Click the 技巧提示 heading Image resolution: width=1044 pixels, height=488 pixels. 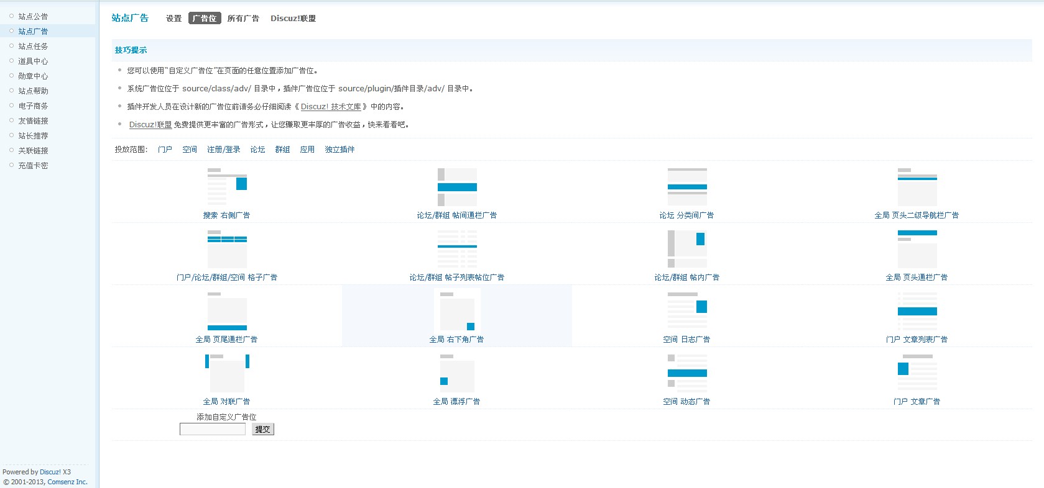pos(131,50)
